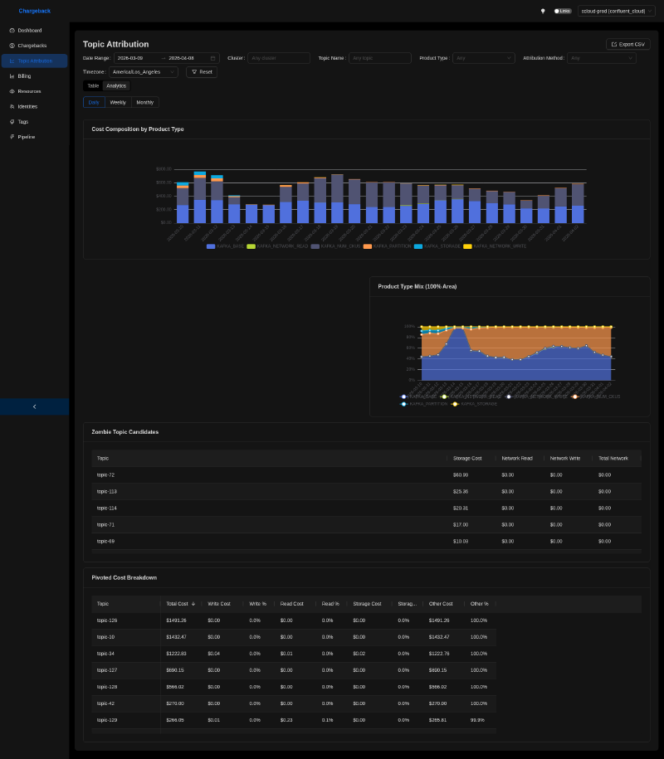Open Pipeline via its sidebar icon
The height and width of the screenshot is (759, 664).
tap(12, 136)
